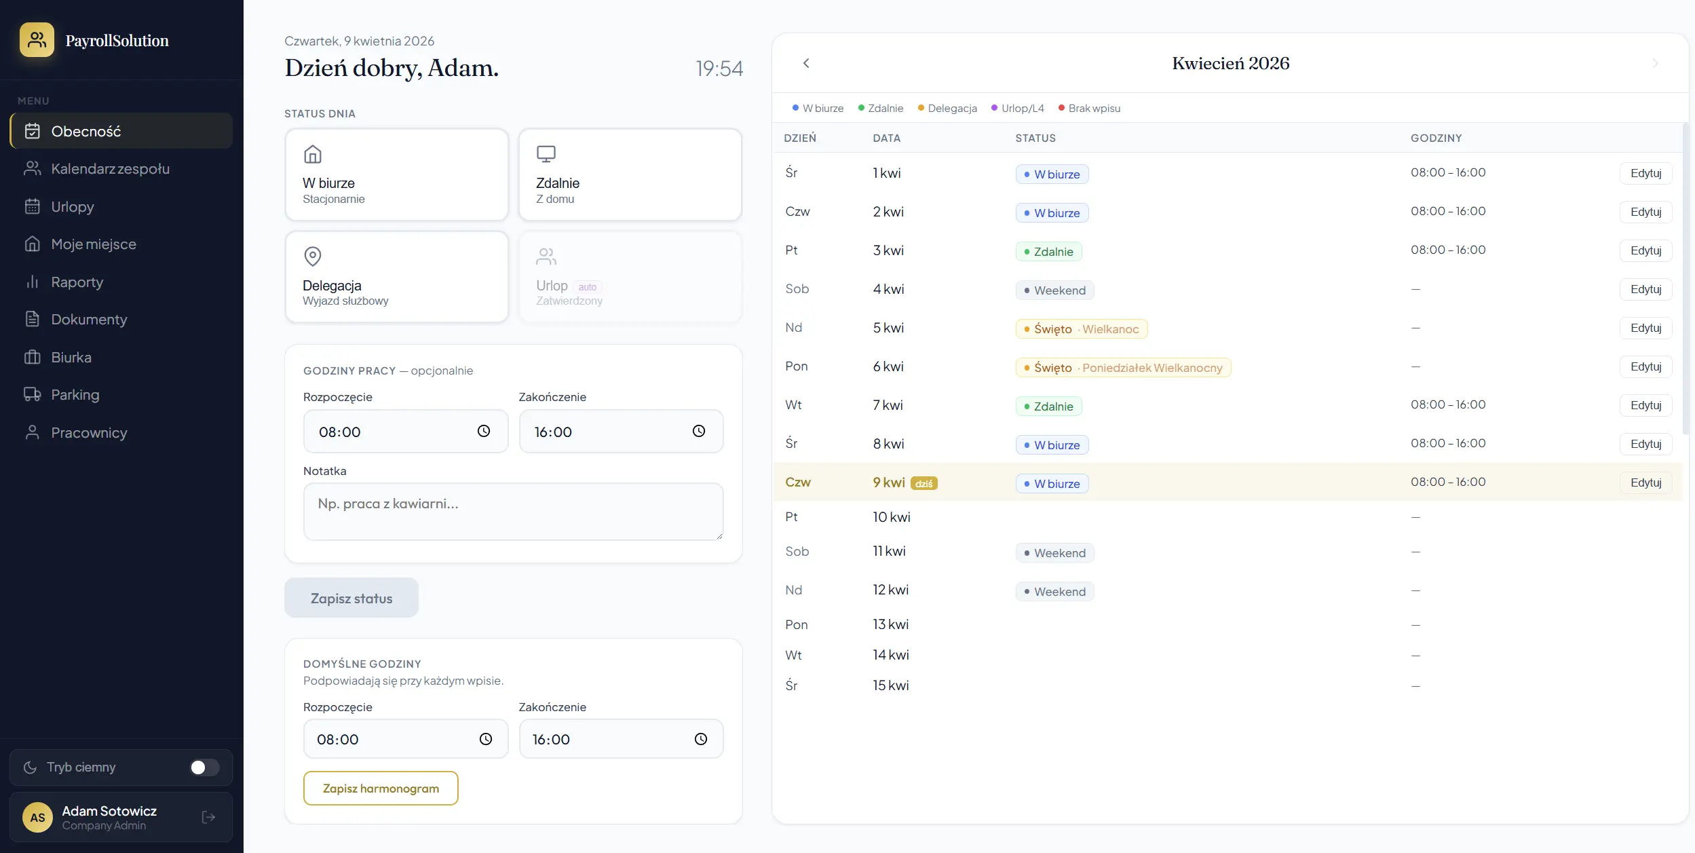Select the W biurze status card
The width and height of the screenshot is (1695, 853).
click(x=396, y=174)
